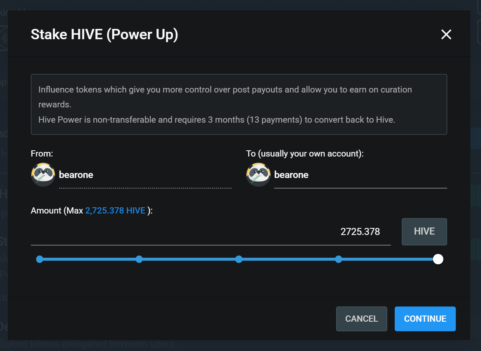
Task: Cancel the power up dialog
Action: [362, 319]
